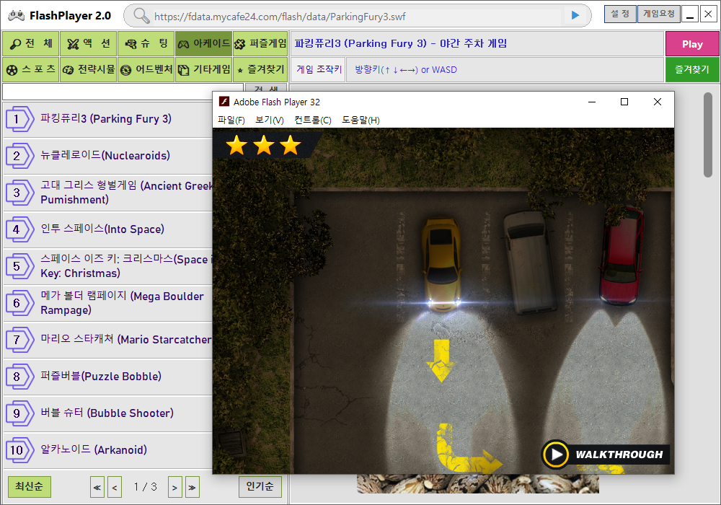Click the pink Play button

click(692, 44)
